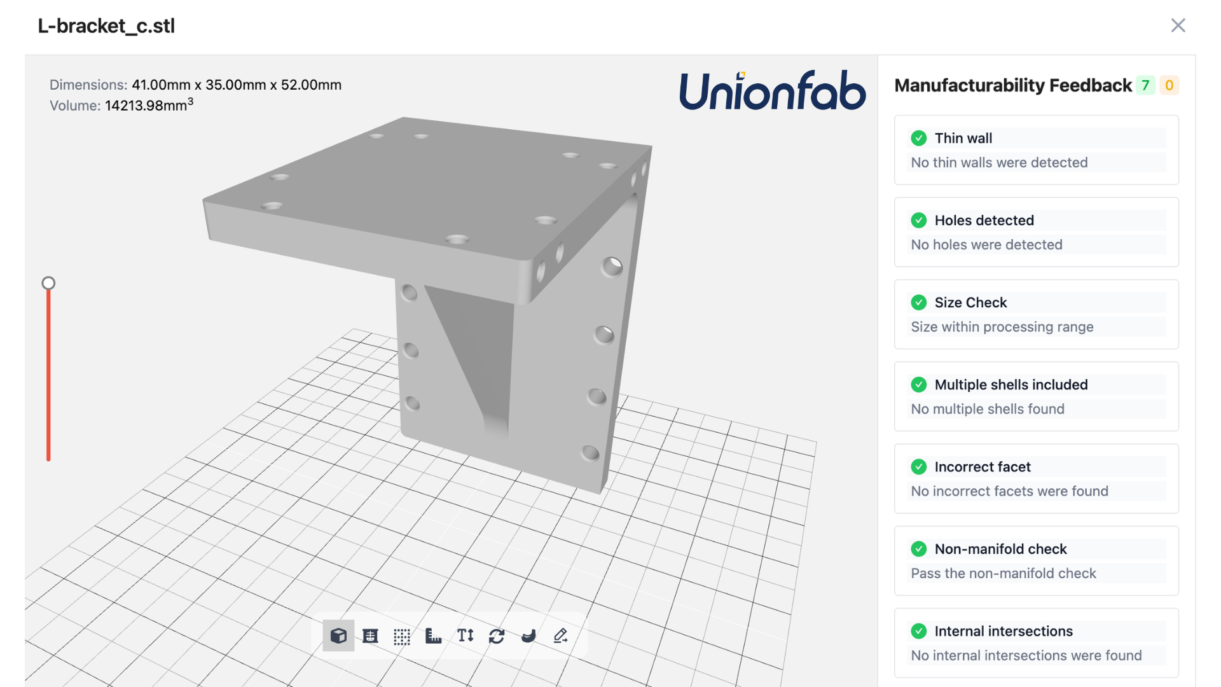Toggle the grid display icon
This screenshot has height=687, width=1221.
pyautogui.click(x=402, y=635)
